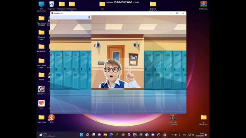Show hidden system tray icons

coord(172,135)
